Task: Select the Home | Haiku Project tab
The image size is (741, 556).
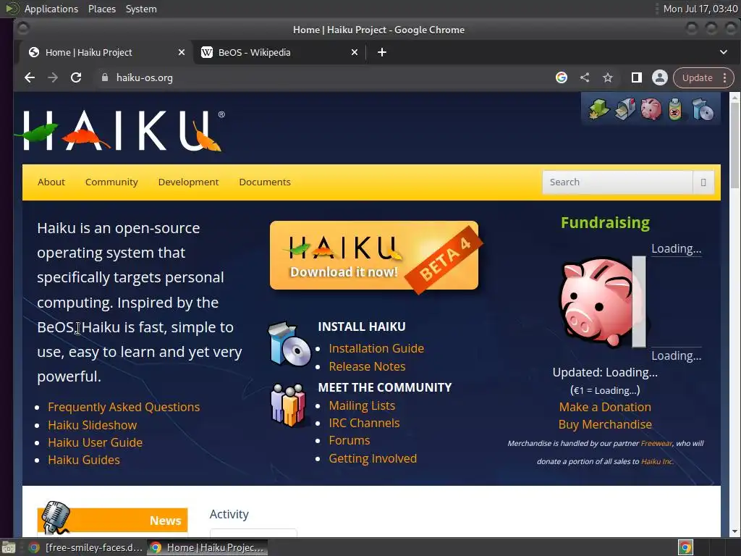Action: tap(104, 52)
